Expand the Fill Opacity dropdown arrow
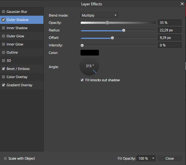 [x=153, y=158]
